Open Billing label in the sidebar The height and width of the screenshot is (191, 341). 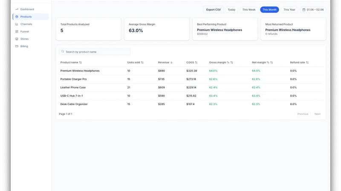[x=24, y=46]
